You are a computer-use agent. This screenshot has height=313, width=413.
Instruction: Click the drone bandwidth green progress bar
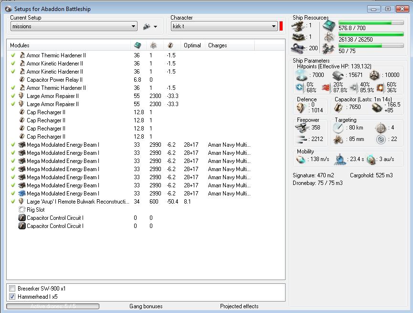[x=371, y=45]
